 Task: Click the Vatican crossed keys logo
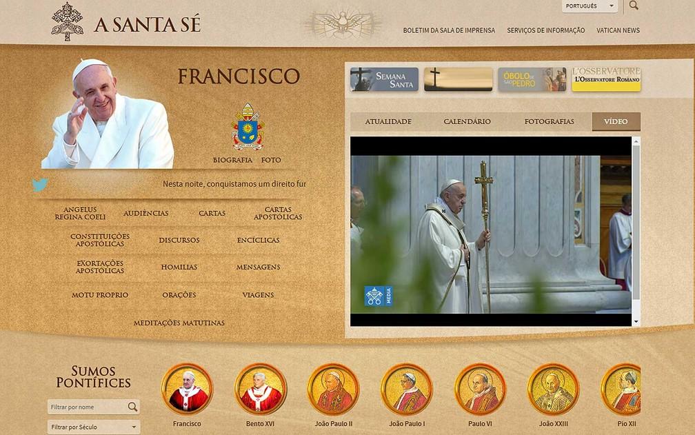point(68,21)
